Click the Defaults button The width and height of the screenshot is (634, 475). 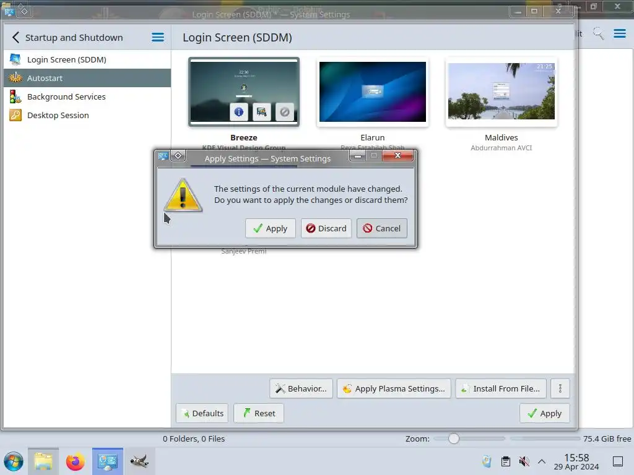[x=202, y=413]
